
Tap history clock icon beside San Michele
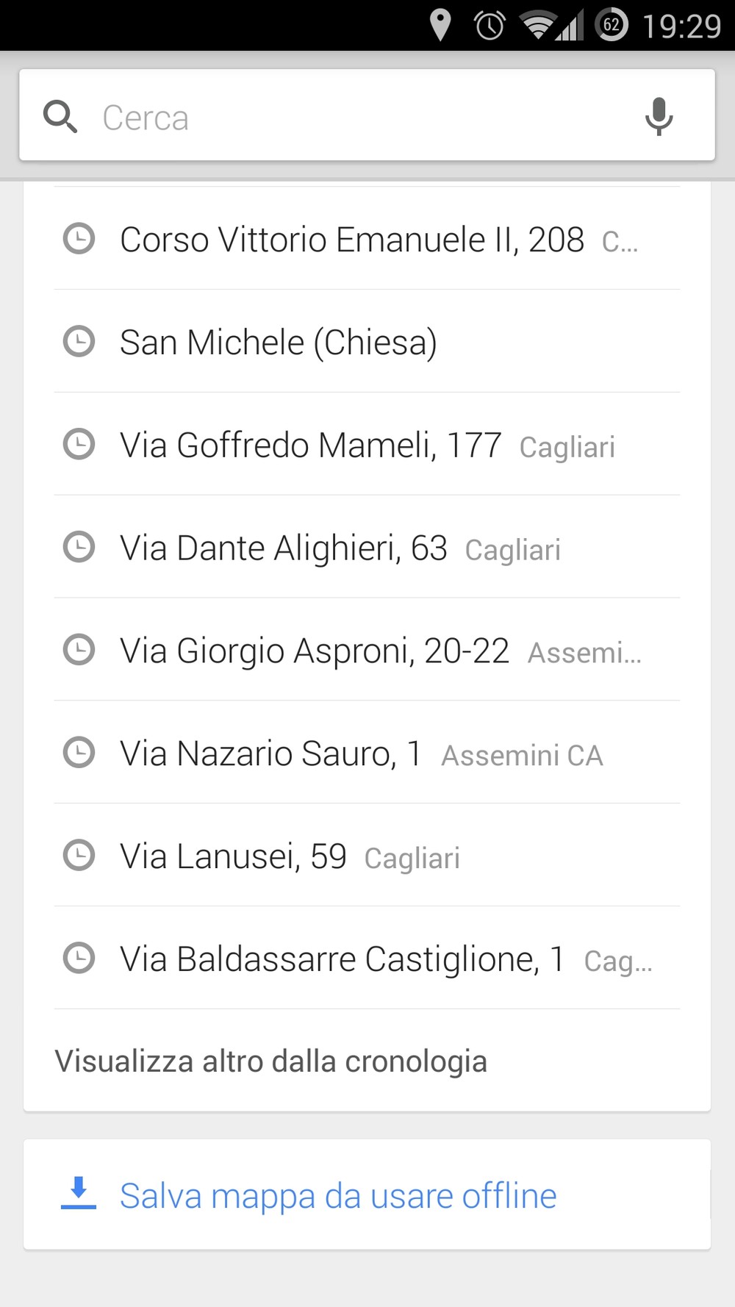tap(79, 341)
